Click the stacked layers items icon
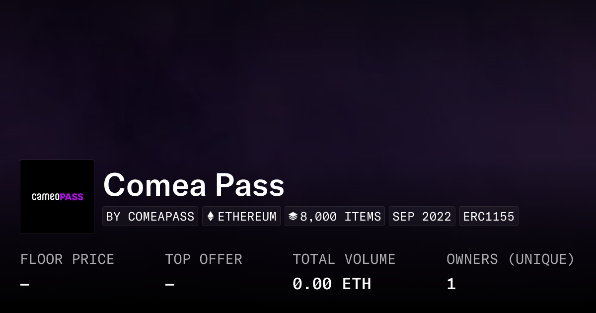The width and height of the screenshot is (596, 313). 293,217
